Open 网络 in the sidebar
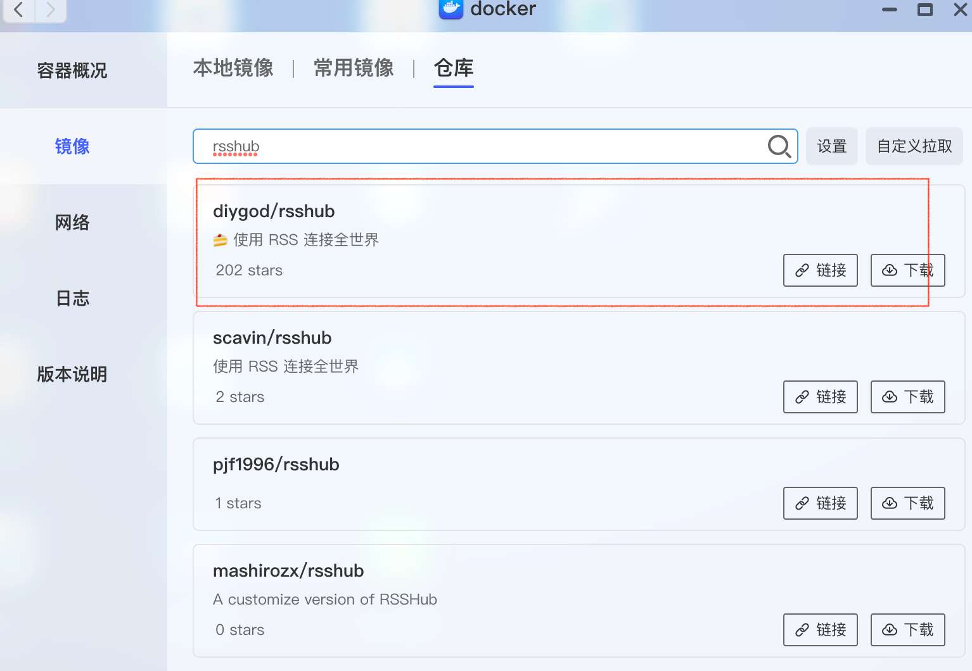Viewport: 972px width, 671px height. (72, 222)
